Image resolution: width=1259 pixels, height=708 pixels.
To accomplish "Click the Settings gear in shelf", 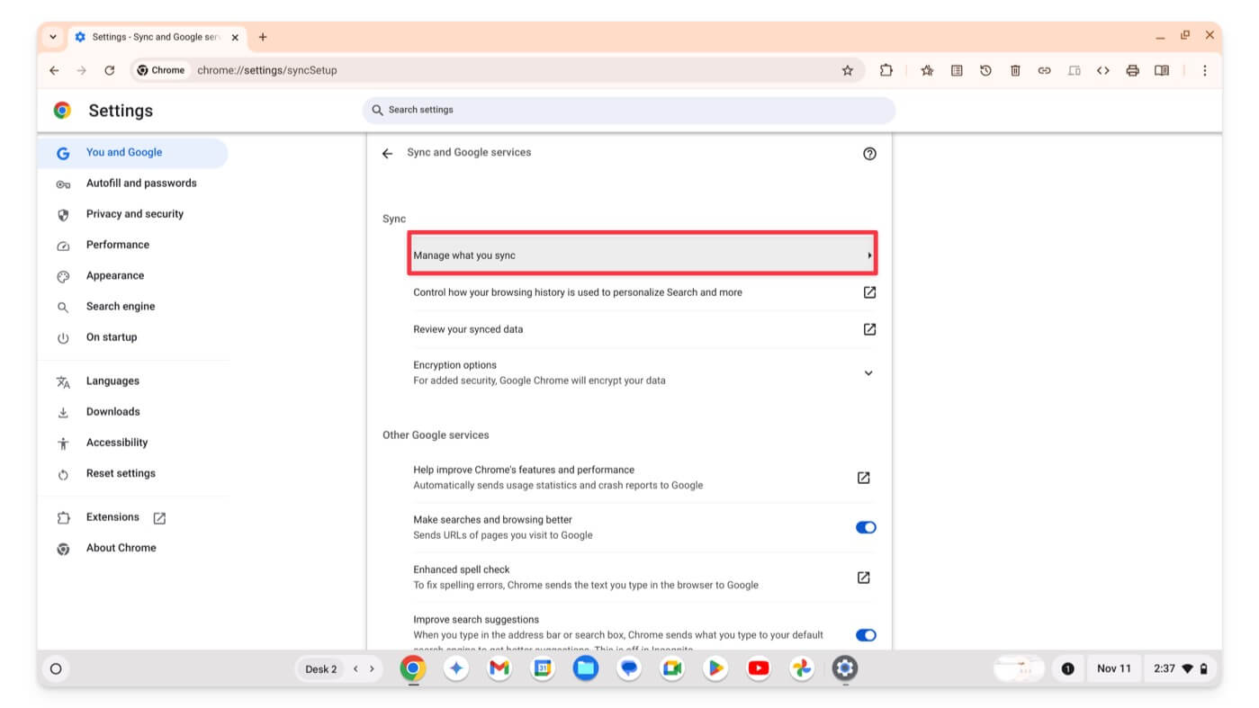I will pyautogui.click(x=844, y=668).
